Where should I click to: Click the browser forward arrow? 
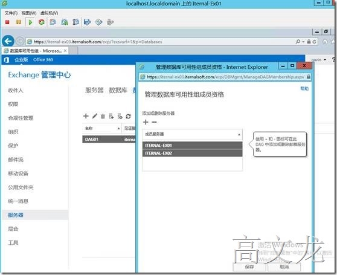pos(20,41)
